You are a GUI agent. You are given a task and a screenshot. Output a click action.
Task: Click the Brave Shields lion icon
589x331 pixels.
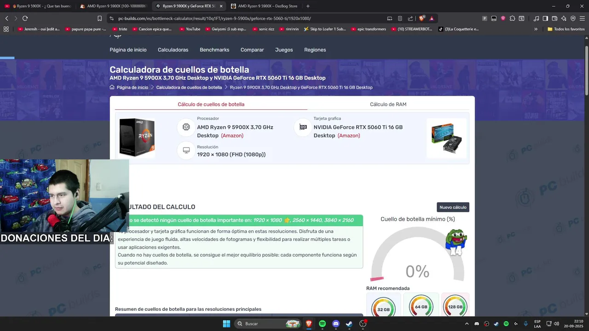pos(422,18)
